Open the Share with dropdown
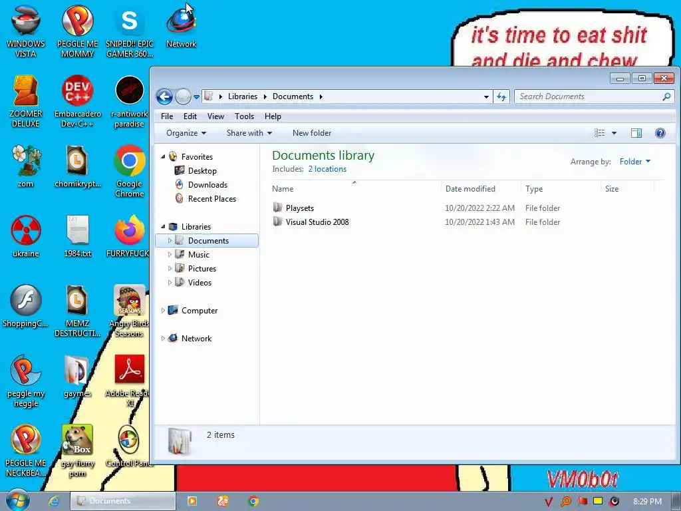This screenshot has width=681, height=511. point(249,133)
